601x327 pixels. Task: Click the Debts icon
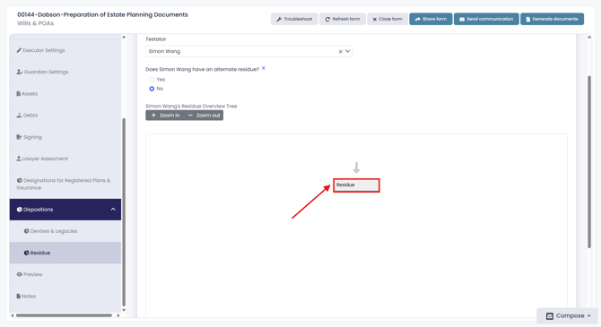click(19, 115)
